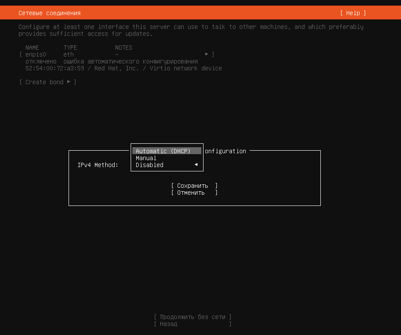The height and width of the screenshot is (335, 401).
Task: Click the отключено status text
Action: point(41,61)
